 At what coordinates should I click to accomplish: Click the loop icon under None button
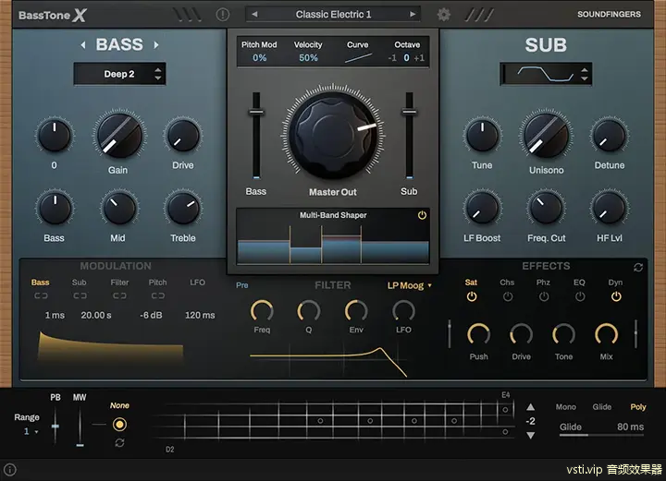(x=119, y=443)
